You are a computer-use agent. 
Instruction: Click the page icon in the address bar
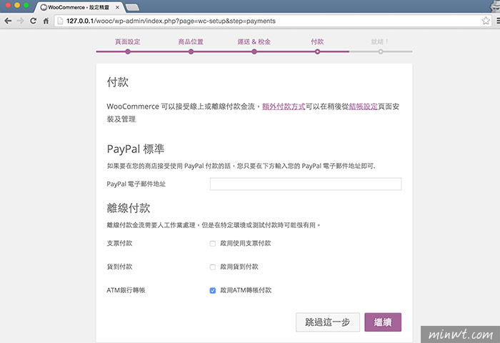60,21
